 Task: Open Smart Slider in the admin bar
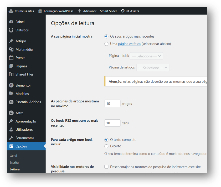click(x=108, y=11)
